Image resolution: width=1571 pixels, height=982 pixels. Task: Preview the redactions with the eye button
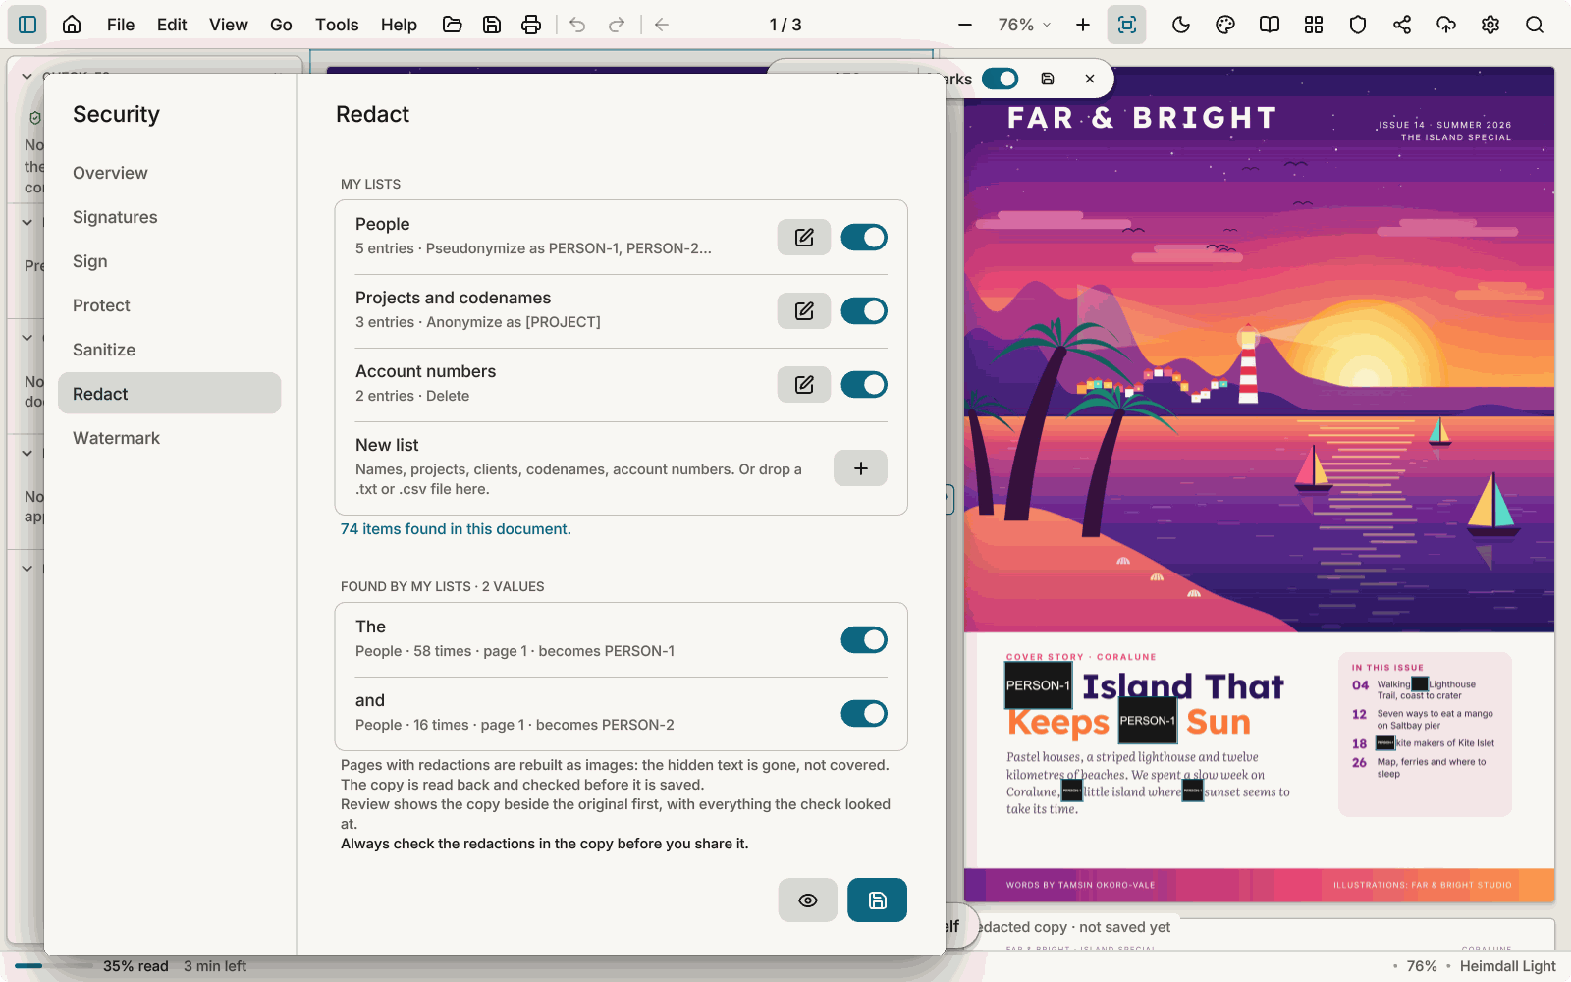(808, 900)
